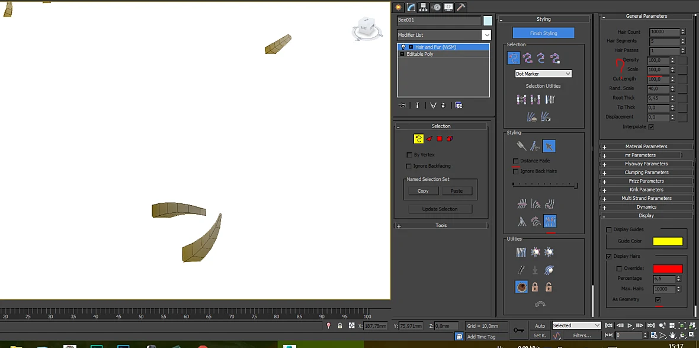
Task: Choose the Polygon sub-object selection icon
Action: coord(440,139)
